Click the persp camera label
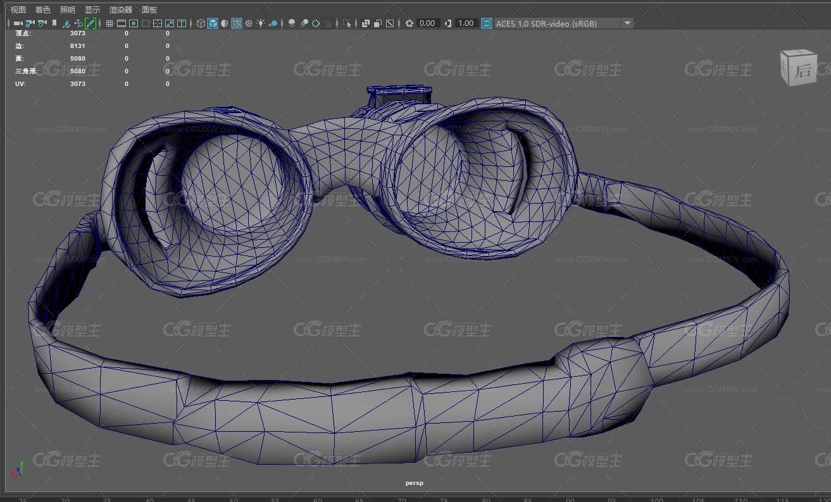Image resolution: width=831 pixels, height=502 pixels. point(415,483)
